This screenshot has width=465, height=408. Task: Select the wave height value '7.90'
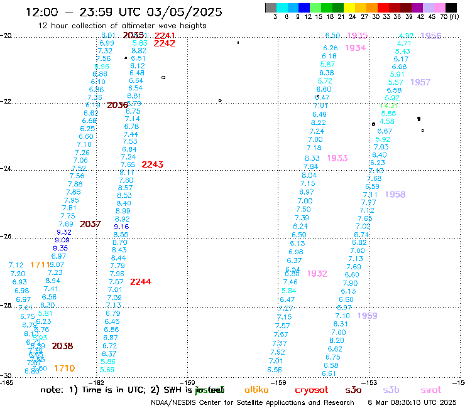tap(350, 284)
